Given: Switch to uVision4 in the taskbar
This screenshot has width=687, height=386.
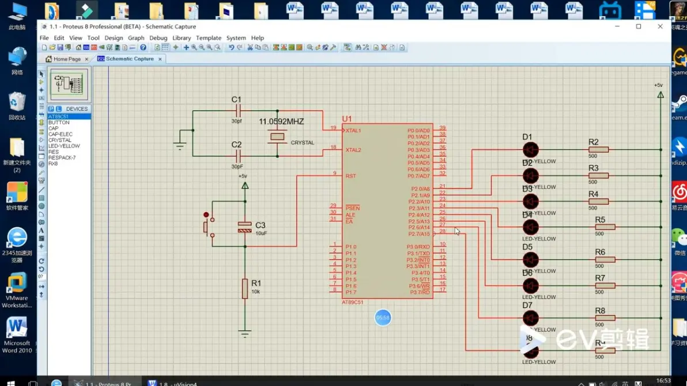Looking at the screenshot, I should point(173,383).
